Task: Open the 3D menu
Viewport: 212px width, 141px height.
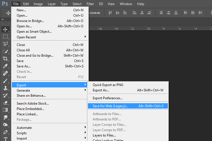Action: tap(101, 4)
